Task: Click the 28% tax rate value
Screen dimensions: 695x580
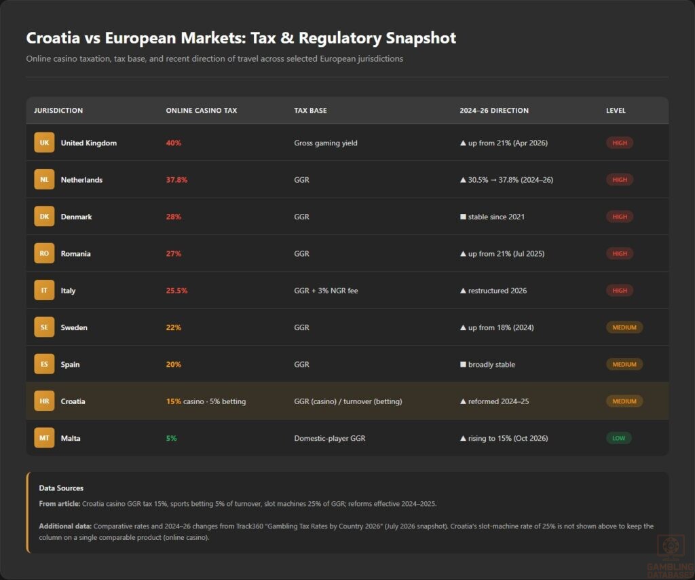Action: click(173, 217)
